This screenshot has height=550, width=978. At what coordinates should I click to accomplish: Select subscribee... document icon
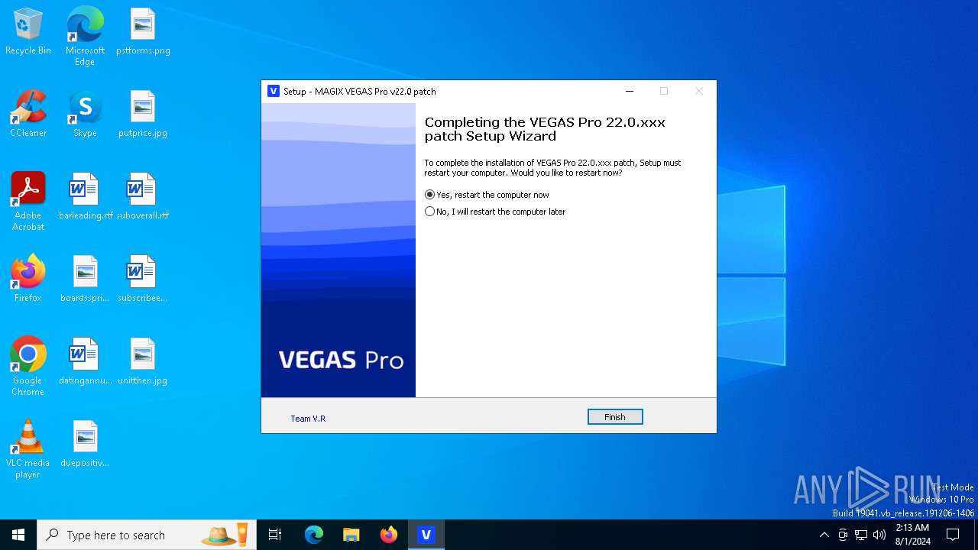(x=143, y=280)
